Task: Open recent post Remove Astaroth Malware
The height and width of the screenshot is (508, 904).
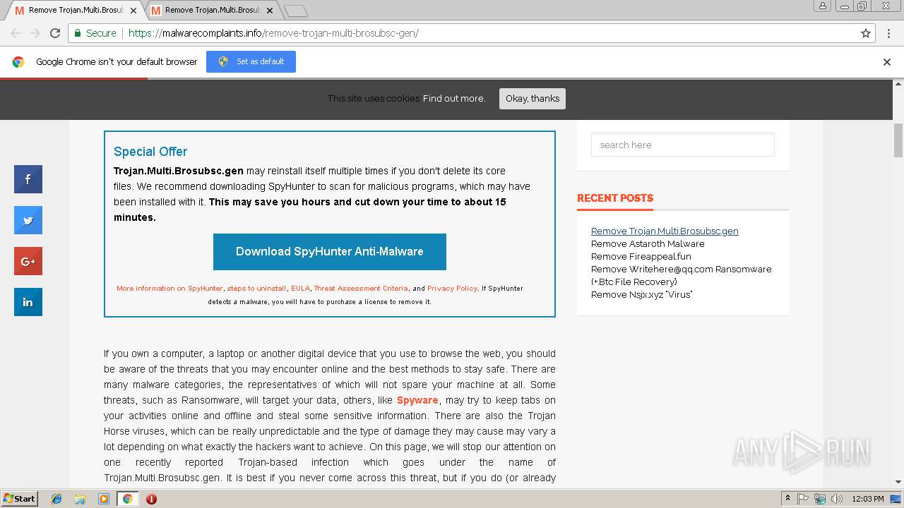Action: (648, 243)
